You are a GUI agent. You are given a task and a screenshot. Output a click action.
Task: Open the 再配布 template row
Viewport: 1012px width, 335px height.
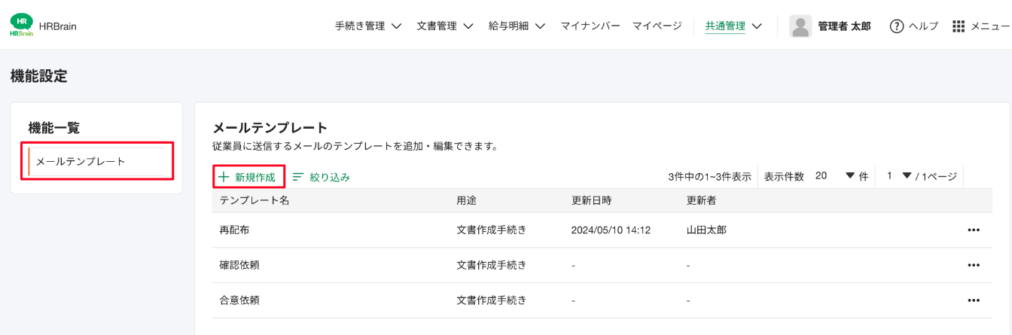230,230
